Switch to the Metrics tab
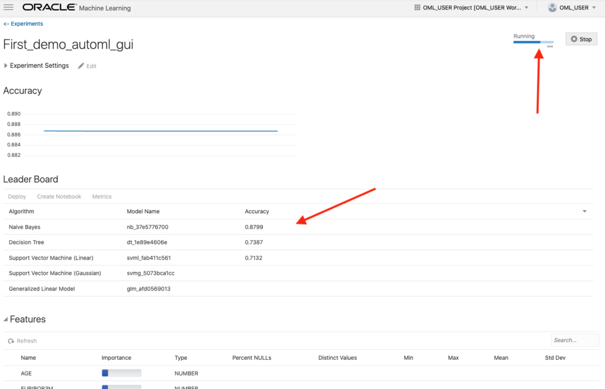605x389 pixels. point(101,196)
